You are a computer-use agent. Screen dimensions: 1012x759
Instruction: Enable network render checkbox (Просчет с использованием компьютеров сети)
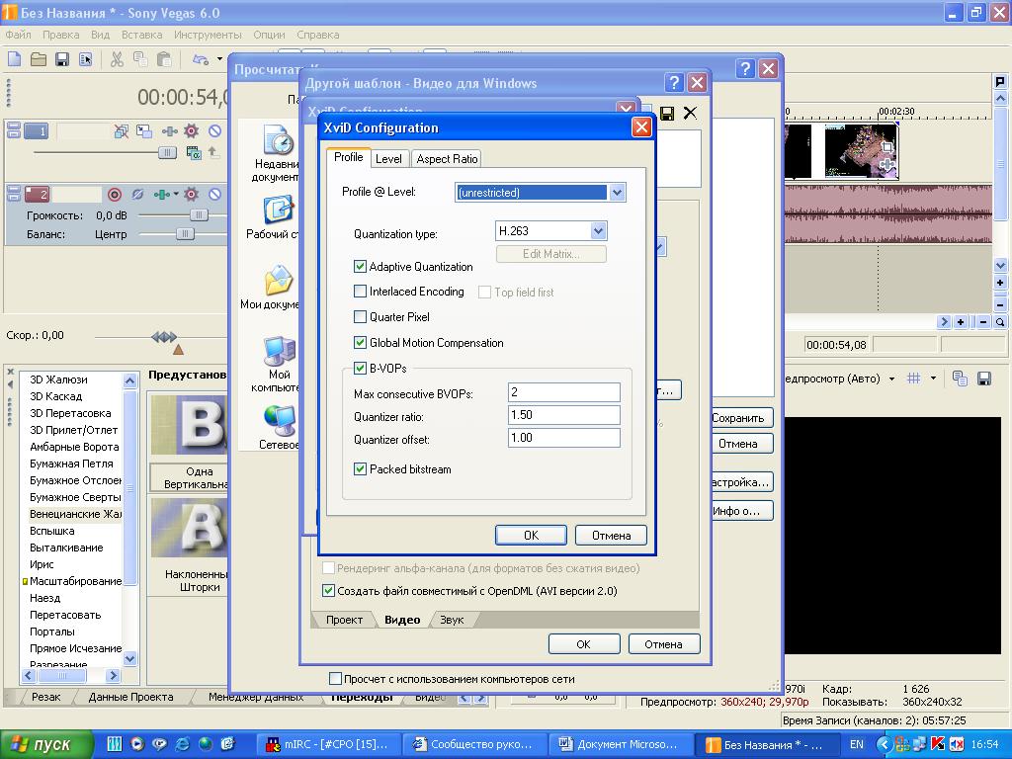tap(335, 678)
